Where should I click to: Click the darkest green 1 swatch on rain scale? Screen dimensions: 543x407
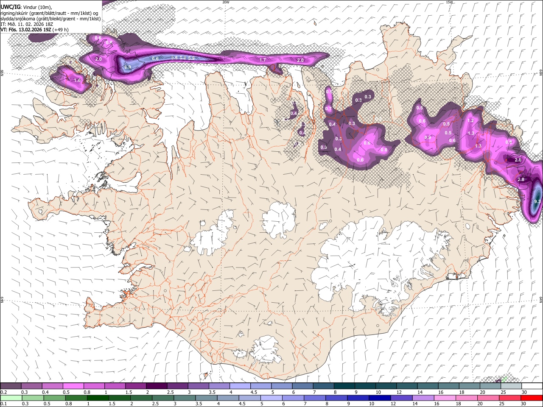tap(98, 398)
